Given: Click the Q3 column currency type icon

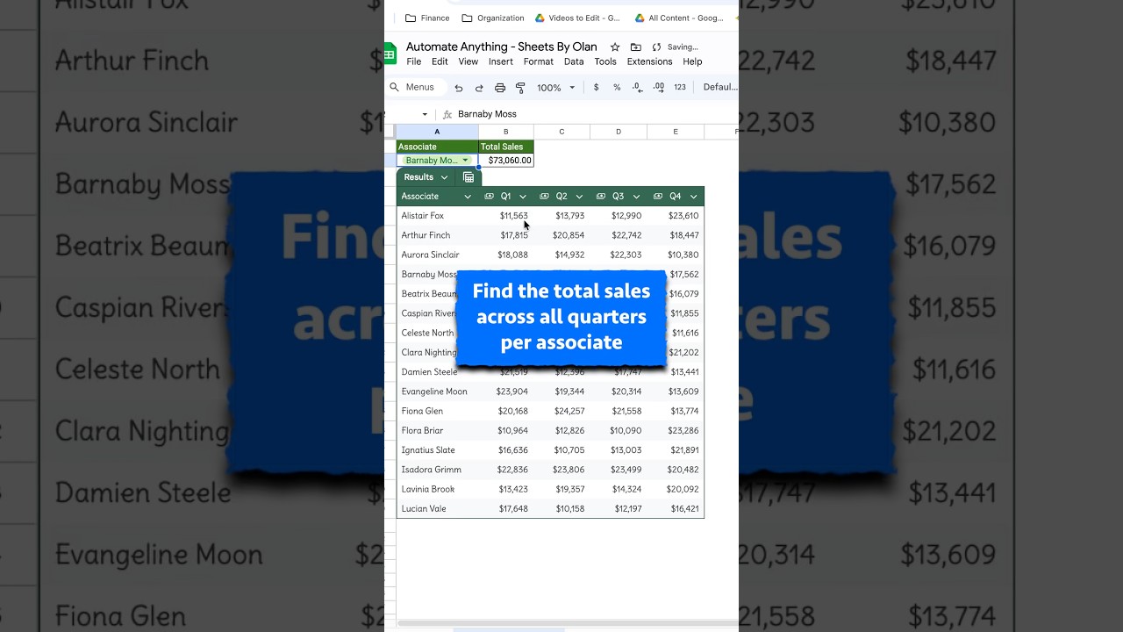Looking at the screenshot, I should pyautogui.click(x=601, y=197).
